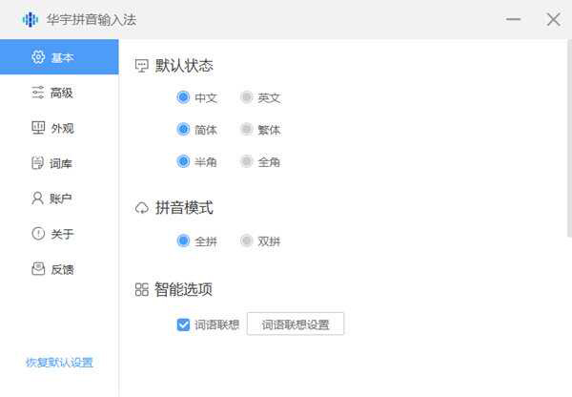
Task: Click the 基本 gear icon in sidebar
Action: (x=38, y=57)
